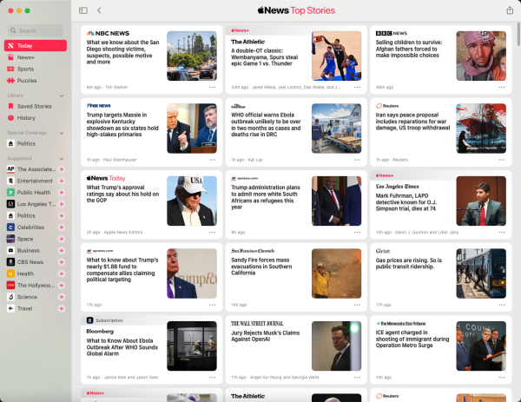Click the vertical scrollbar on the right
The width and height of the screenshot is (521, 402).
[x=518, y=34]
